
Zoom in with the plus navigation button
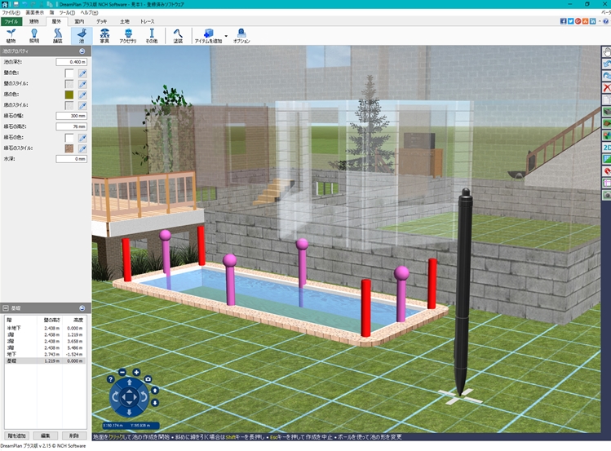point(136,373)
